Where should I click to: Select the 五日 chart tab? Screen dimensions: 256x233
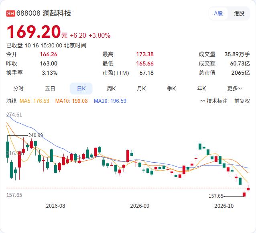pyautogui.click(x=50, y=88)
